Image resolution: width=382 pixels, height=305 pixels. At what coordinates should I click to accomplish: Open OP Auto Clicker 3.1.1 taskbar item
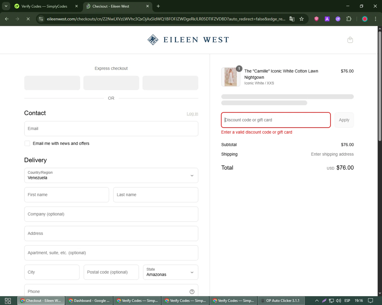click(x=281, y=301)
